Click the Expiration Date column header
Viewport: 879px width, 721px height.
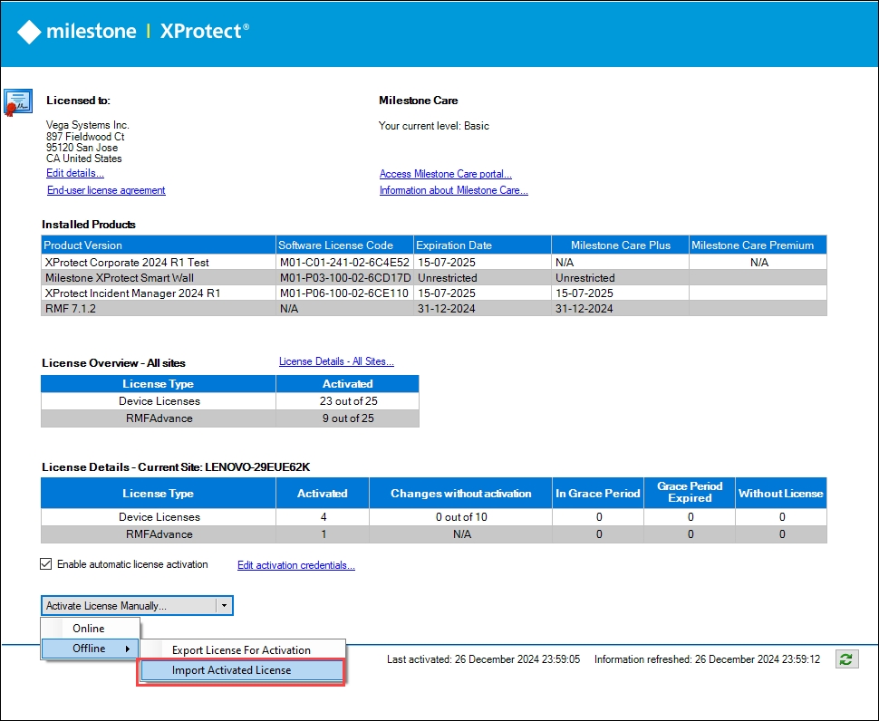481,245
